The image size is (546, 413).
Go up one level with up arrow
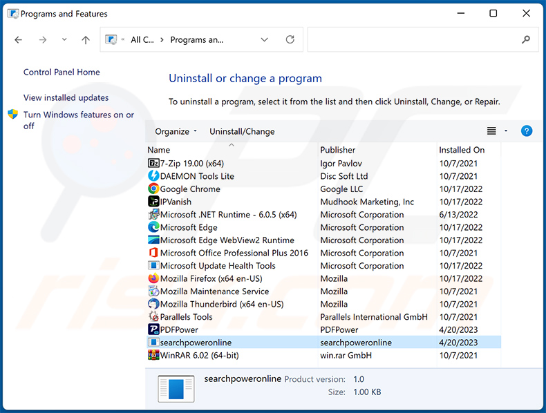(86, 40)
